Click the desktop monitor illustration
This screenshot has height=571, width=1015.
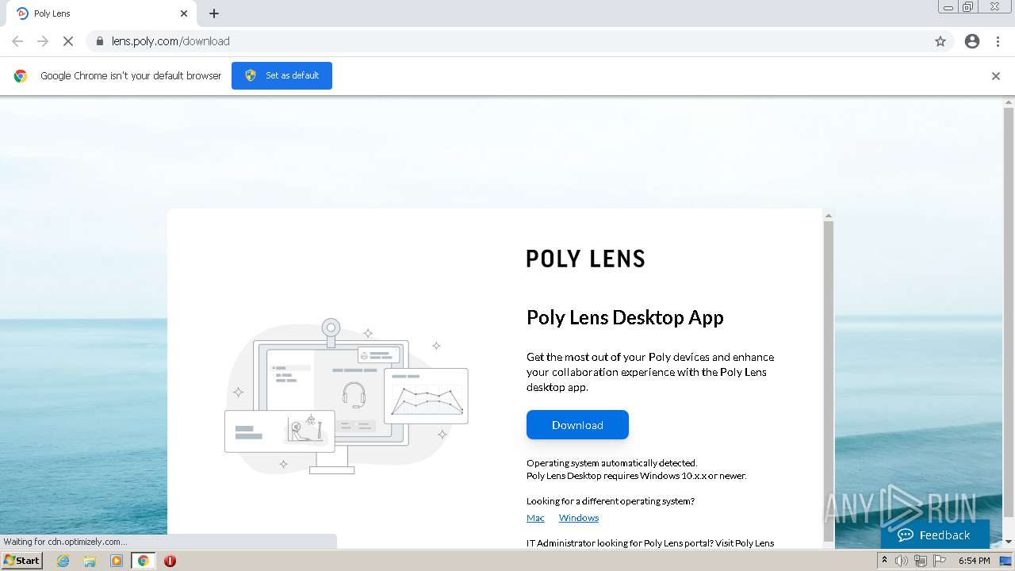(x=347, y=397)
